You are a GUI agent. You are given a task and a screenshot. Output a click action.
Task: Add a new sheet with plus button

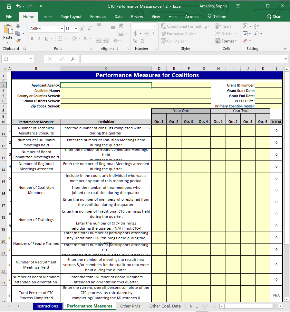tap(205, 306)
